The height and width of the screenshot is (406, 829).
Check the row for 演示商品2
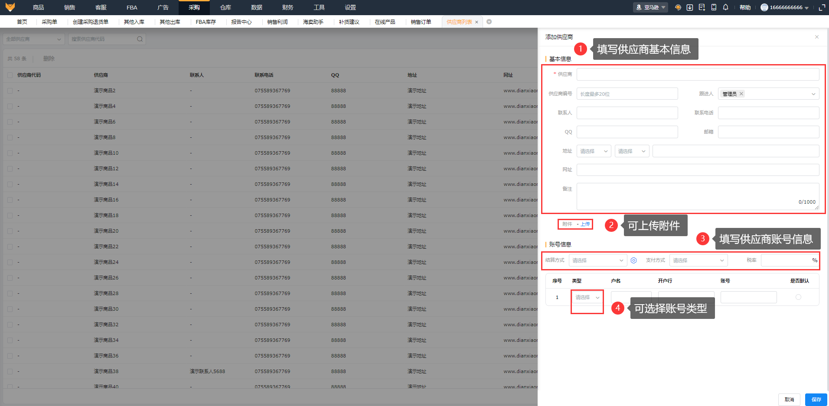click(10, 91)
